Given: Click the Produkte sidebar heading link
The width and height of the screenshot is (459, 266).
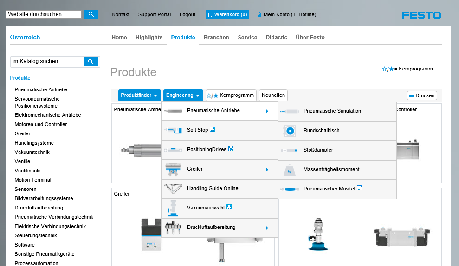Looking at the screenshot, I should point(20,78).
